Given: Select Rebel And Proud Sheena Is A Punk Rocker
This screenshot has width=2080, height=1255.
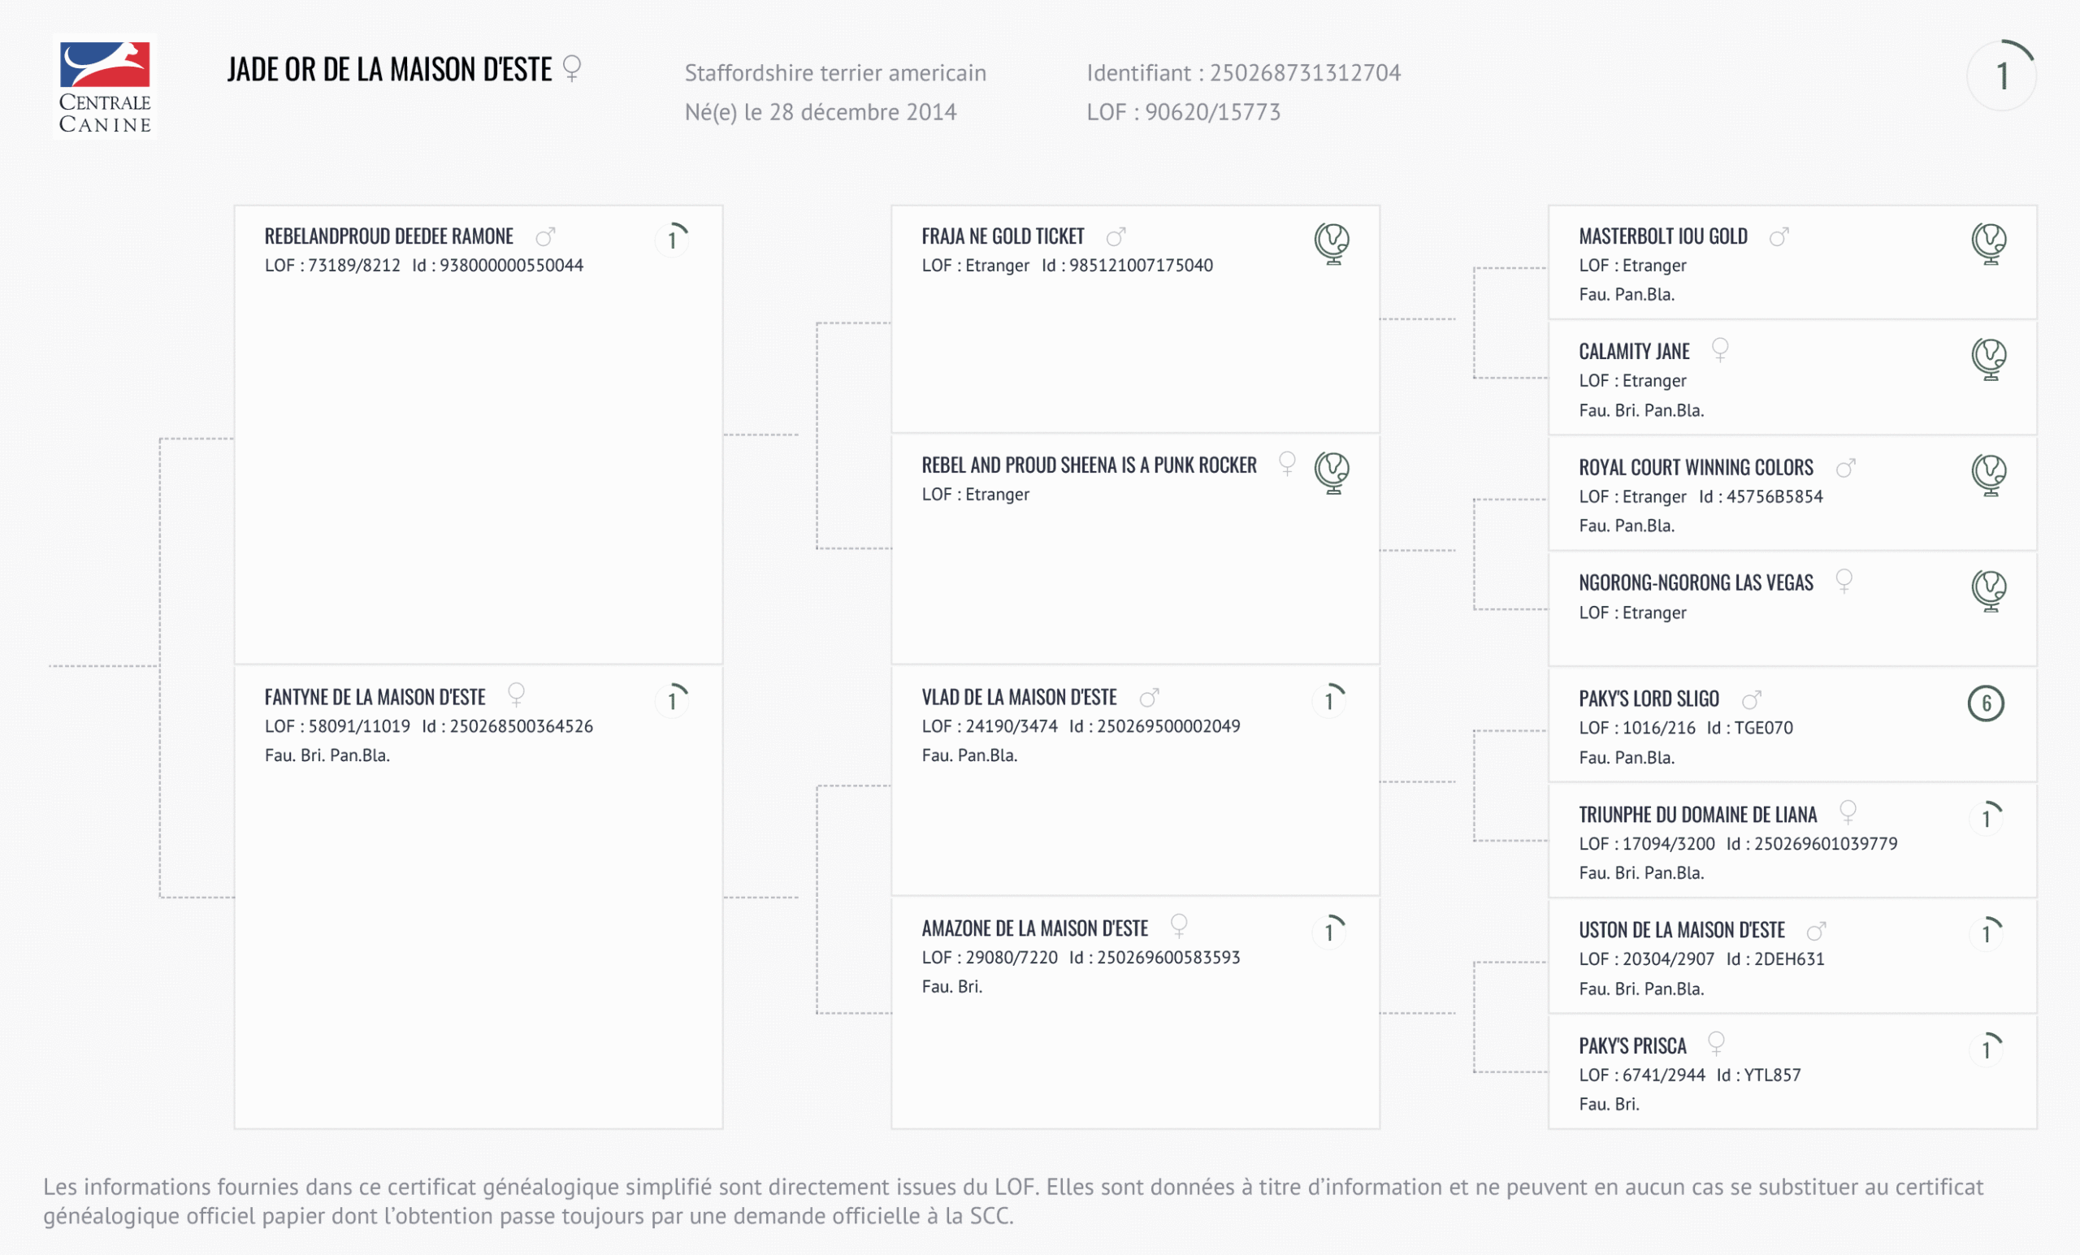Looking at the screenshot, I should 1088,465.
